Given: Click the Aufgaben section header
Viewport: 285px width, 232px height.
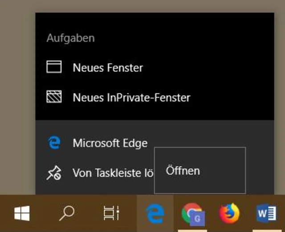Looking at the screenshot, I should click(70, 38).
